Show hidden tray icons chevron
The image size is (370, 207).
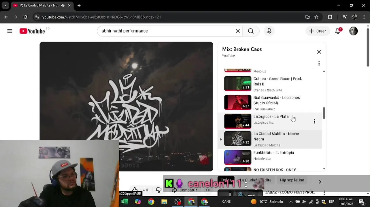tap(291, 202)
